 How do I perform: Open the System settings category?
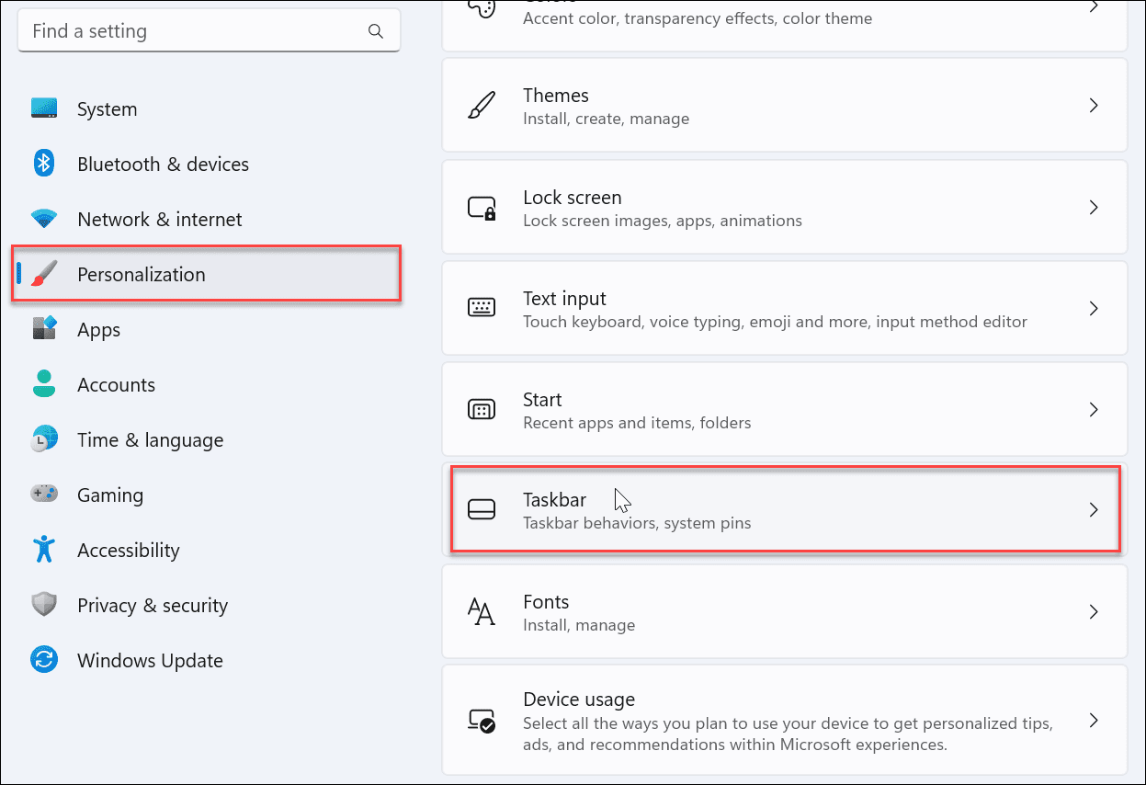pyautogui.click(x=209, y=108)
